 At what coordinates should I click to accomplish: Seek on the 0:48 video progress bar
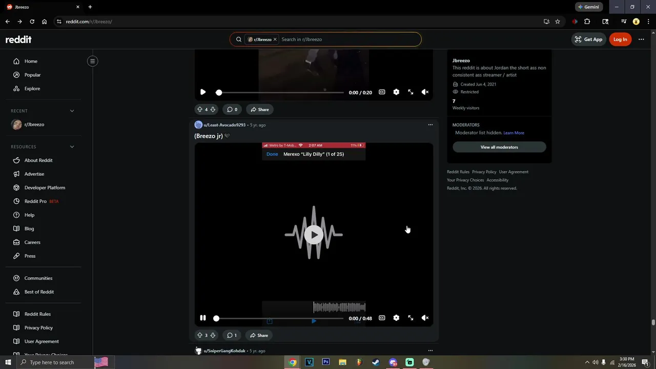pyautogui.click(x=280, y=319)
